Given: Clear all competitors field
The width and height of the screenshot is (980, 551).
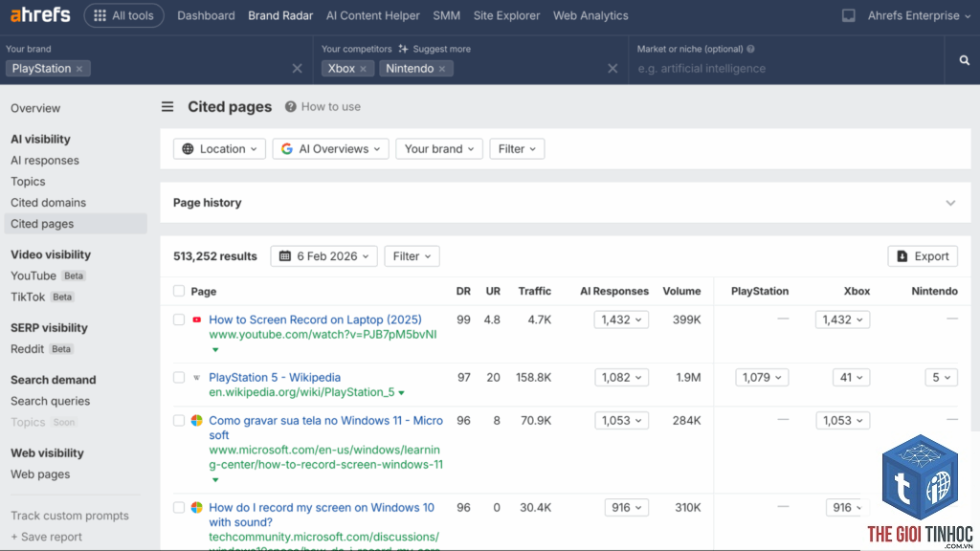Looking at the screenshot, I should tap(612, 69).
